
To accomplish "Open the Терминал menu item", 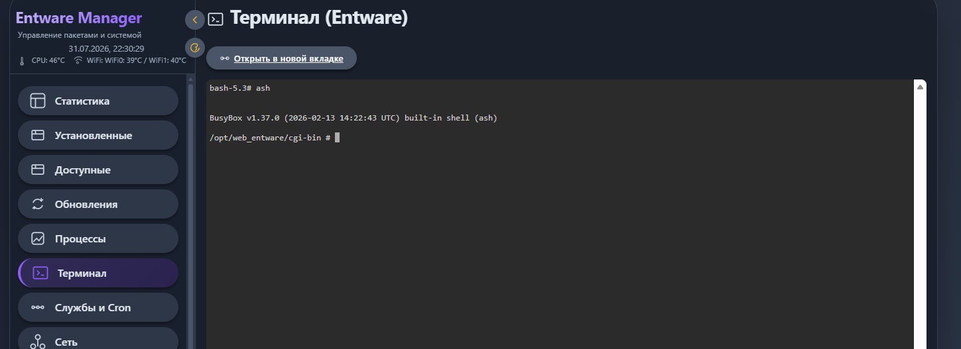I will 98,273.
